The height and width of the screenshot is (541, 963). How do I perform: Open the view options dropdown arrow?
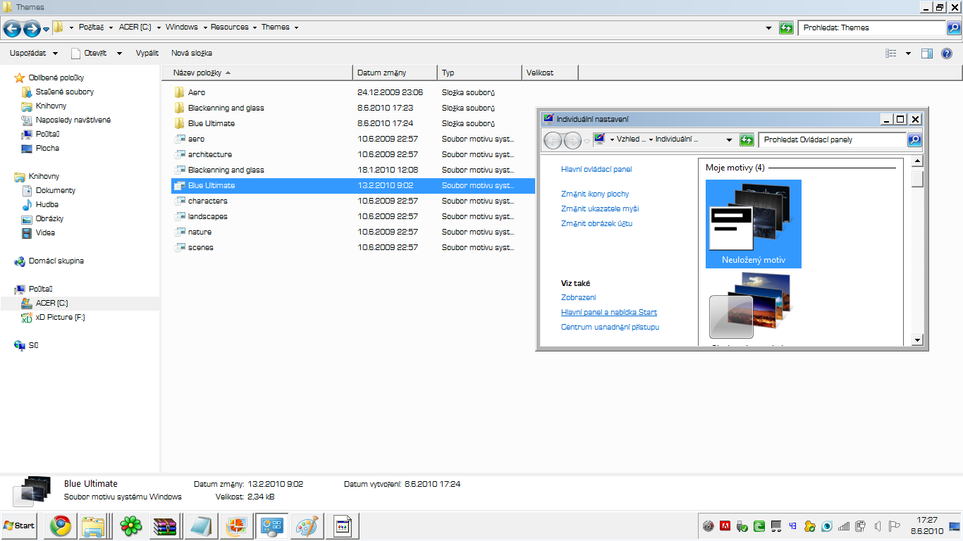point(908,54)
